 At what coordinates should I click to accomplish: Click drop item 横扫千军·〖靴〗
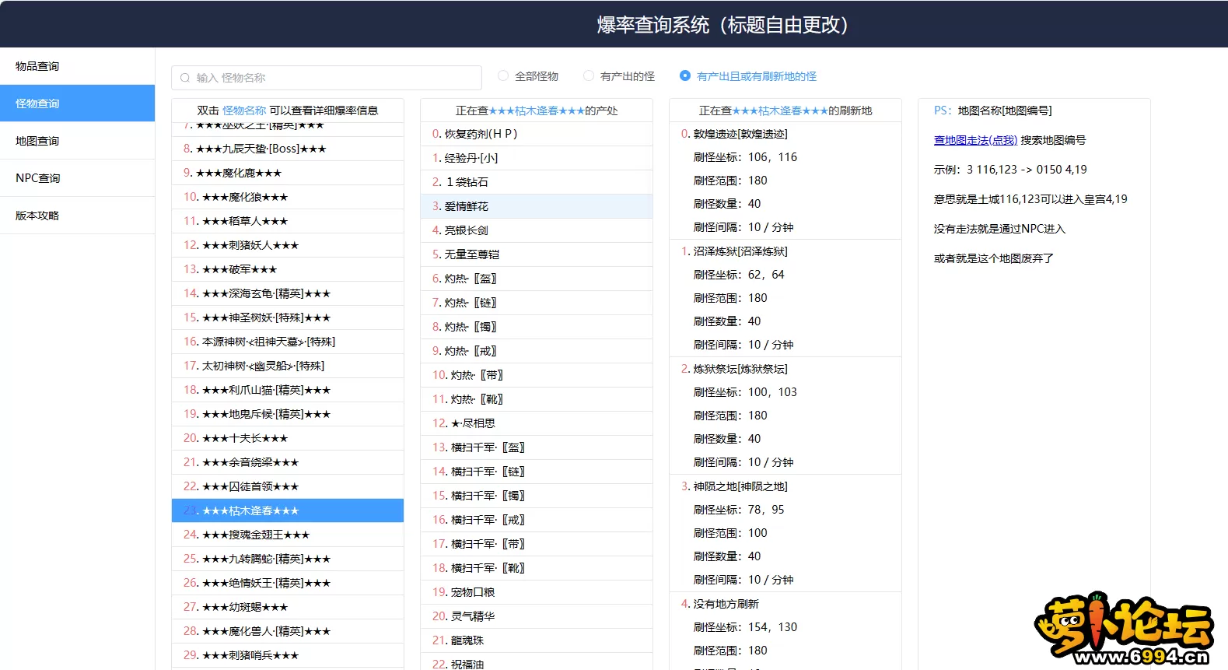[537, 568]
